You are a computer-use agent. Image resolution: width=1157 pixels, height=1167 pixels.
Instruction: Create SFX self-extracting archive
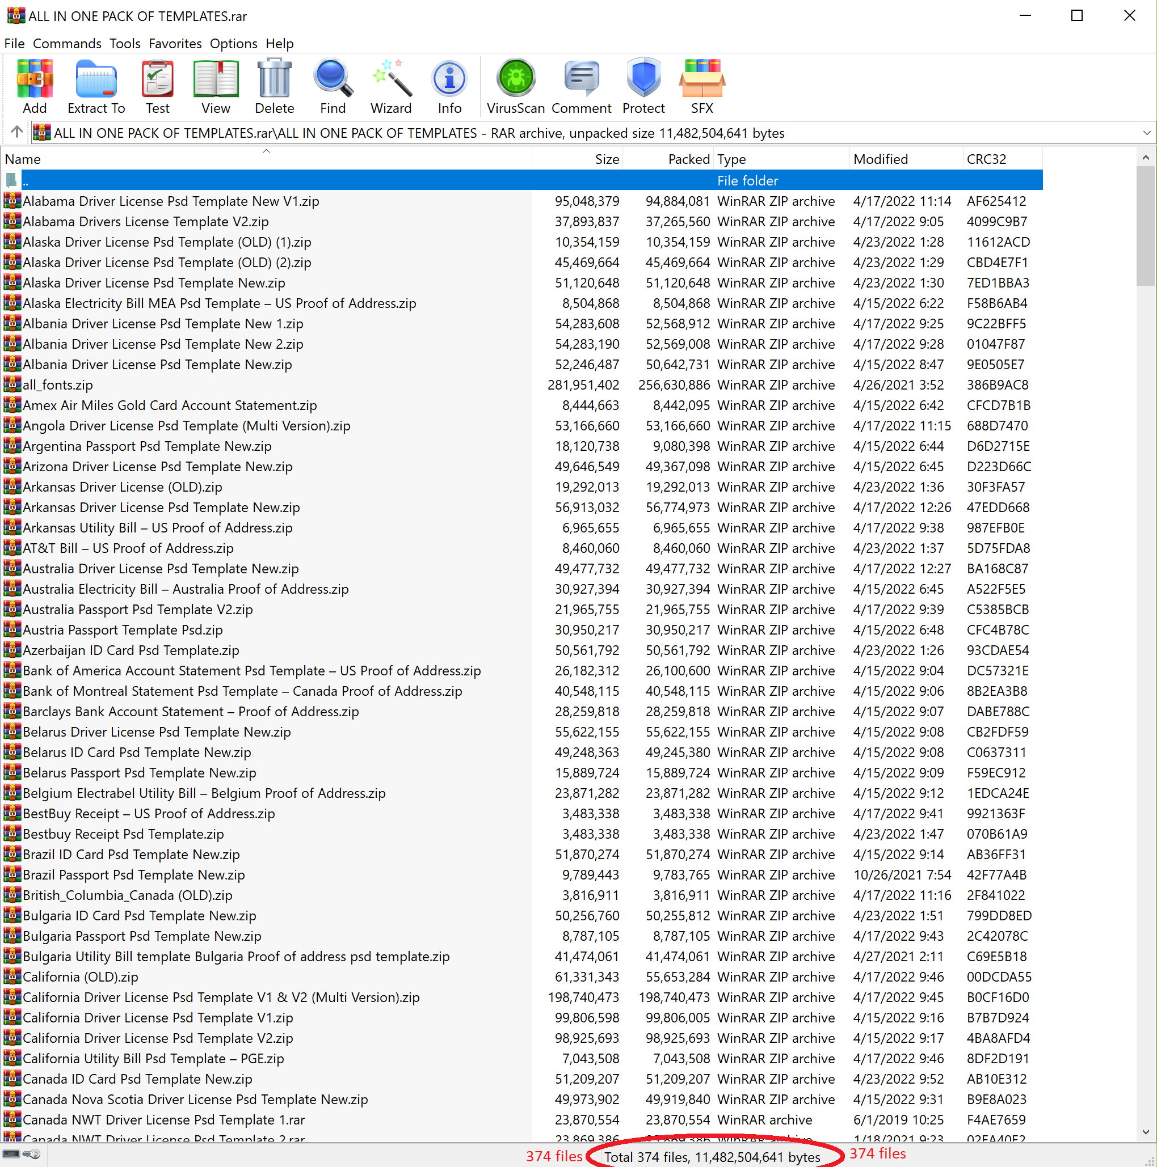coord(701,85)
